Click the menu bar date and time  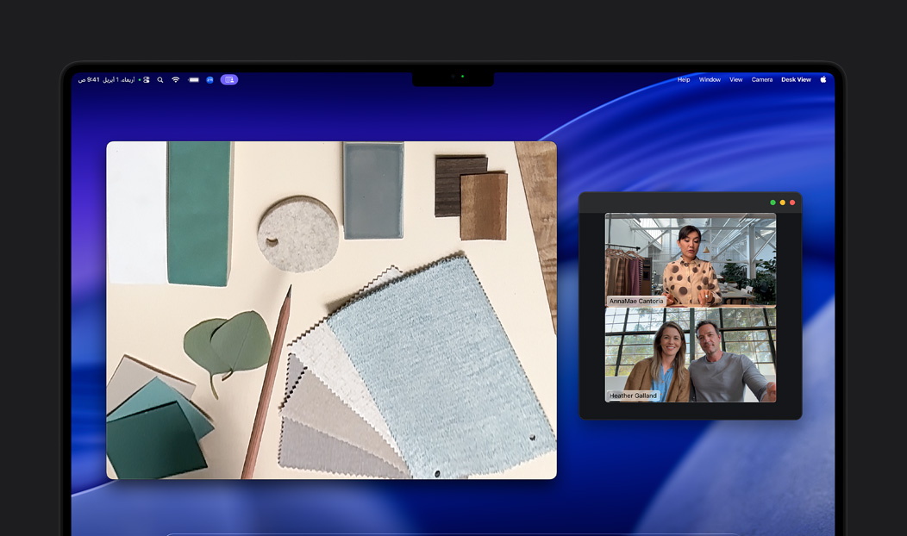click(106, 79)
